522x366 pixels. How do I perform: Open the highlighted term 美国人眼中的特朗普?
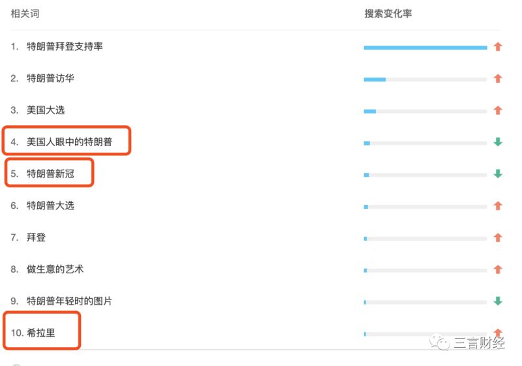69,142
